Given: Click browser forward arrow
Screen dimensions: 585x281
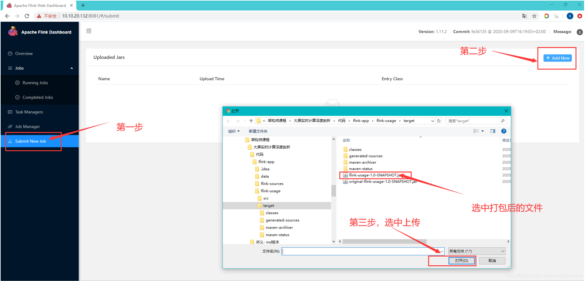Looking at the screenshot, I should pos(17,16).
